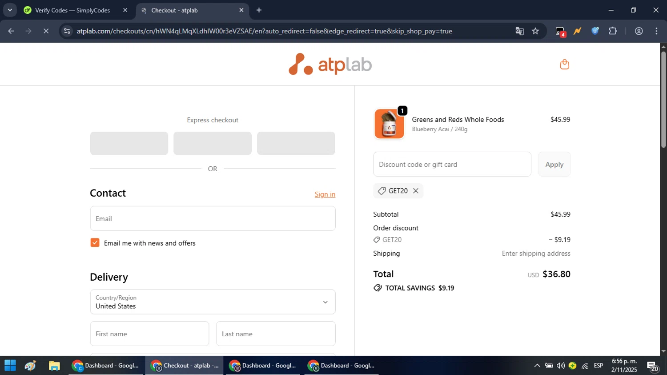Click into the Email field
Image resolution: width=667 pixels, height=375 pixels.
(213, 218)
